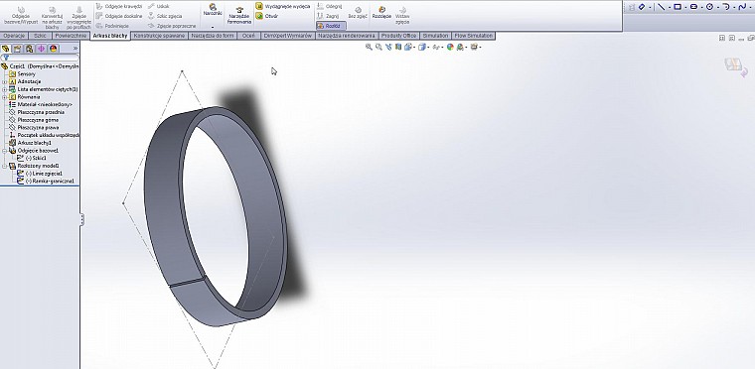The image size is (755, 369).
Task: Collapse the Rozłożony model node
Action: (x=5, y=166)
